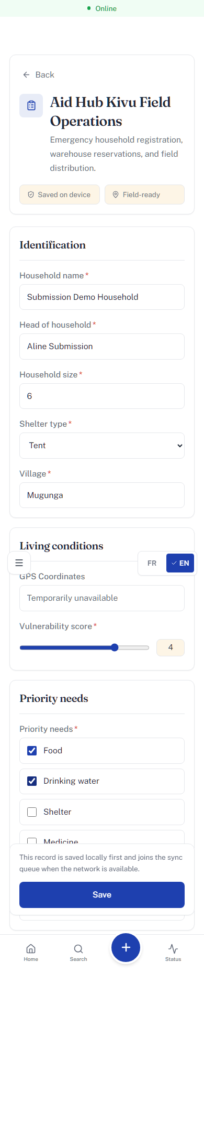Open the hamburger menu button
Screen dimensions: 204x1146
point(19,563)
